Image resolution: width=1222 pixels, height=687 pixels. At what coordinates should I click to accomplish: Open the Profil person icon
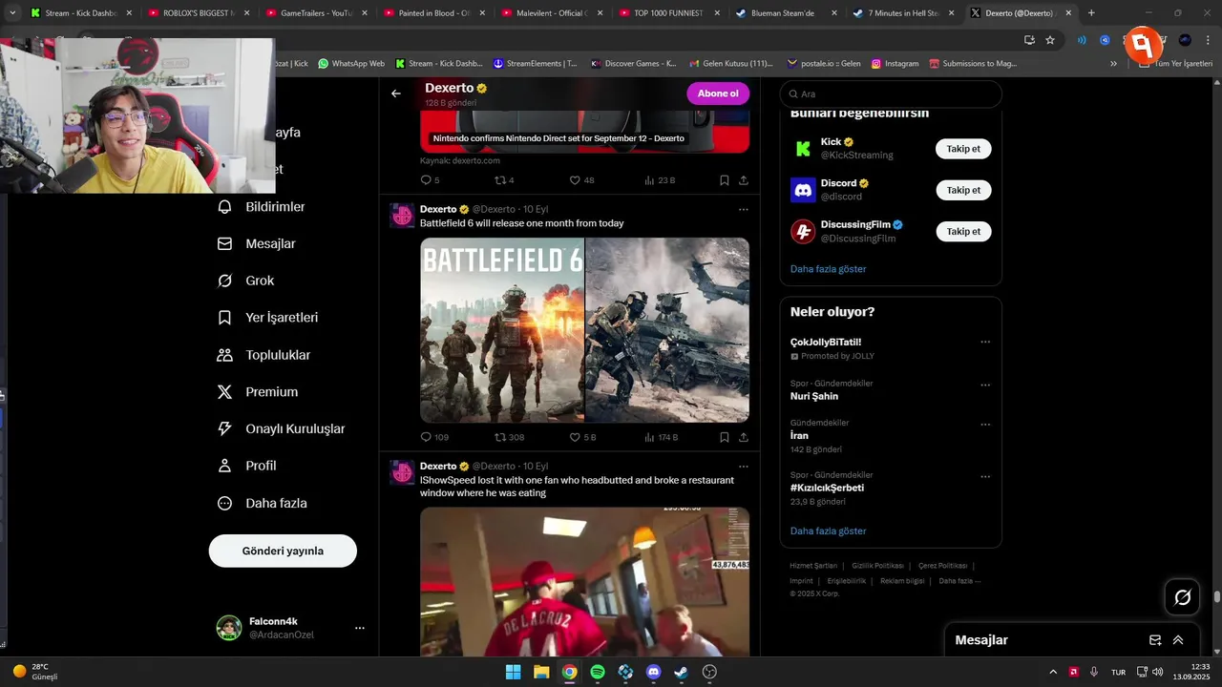tap(225, 466)
